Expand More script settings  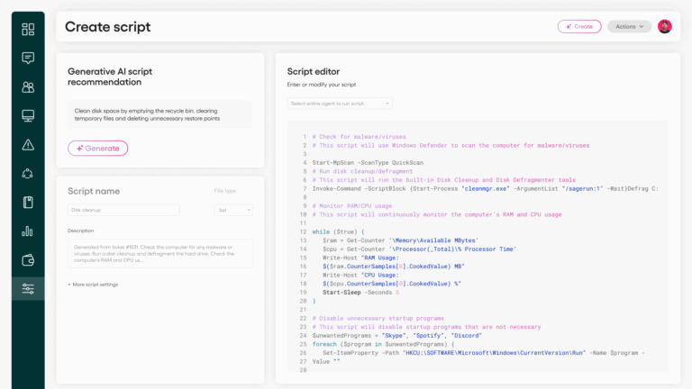(93, 285)
